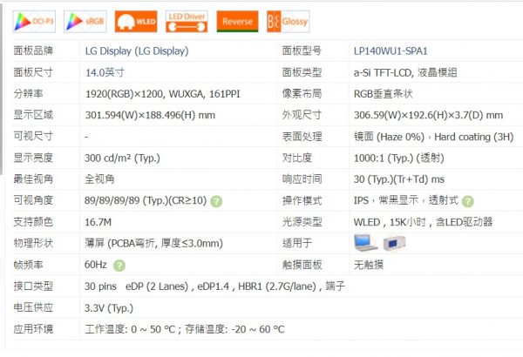Select the 镜面 (Haze 0%) surface value
The height and width of the screenshot is (357, 523).
click(x=433, y=137)
